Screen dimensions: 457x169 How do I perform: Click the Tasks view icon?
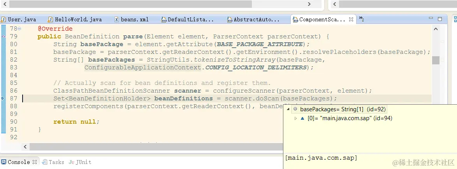(x=44, y=162)
